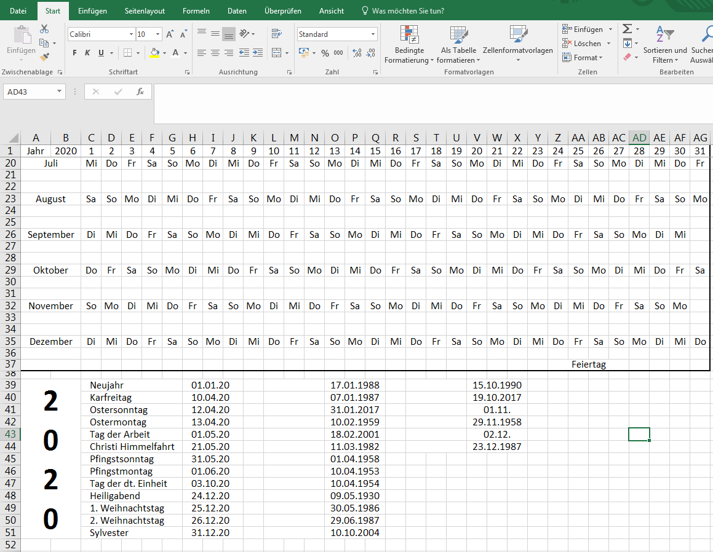Expand the underline style dropdown arrow
Screen dimensions: 713x552
tap(111, 53)
